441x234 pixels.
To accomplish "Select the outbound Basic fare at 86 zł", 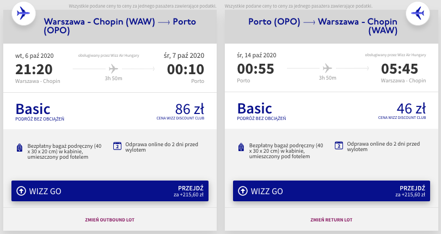I will click(109, 111).
